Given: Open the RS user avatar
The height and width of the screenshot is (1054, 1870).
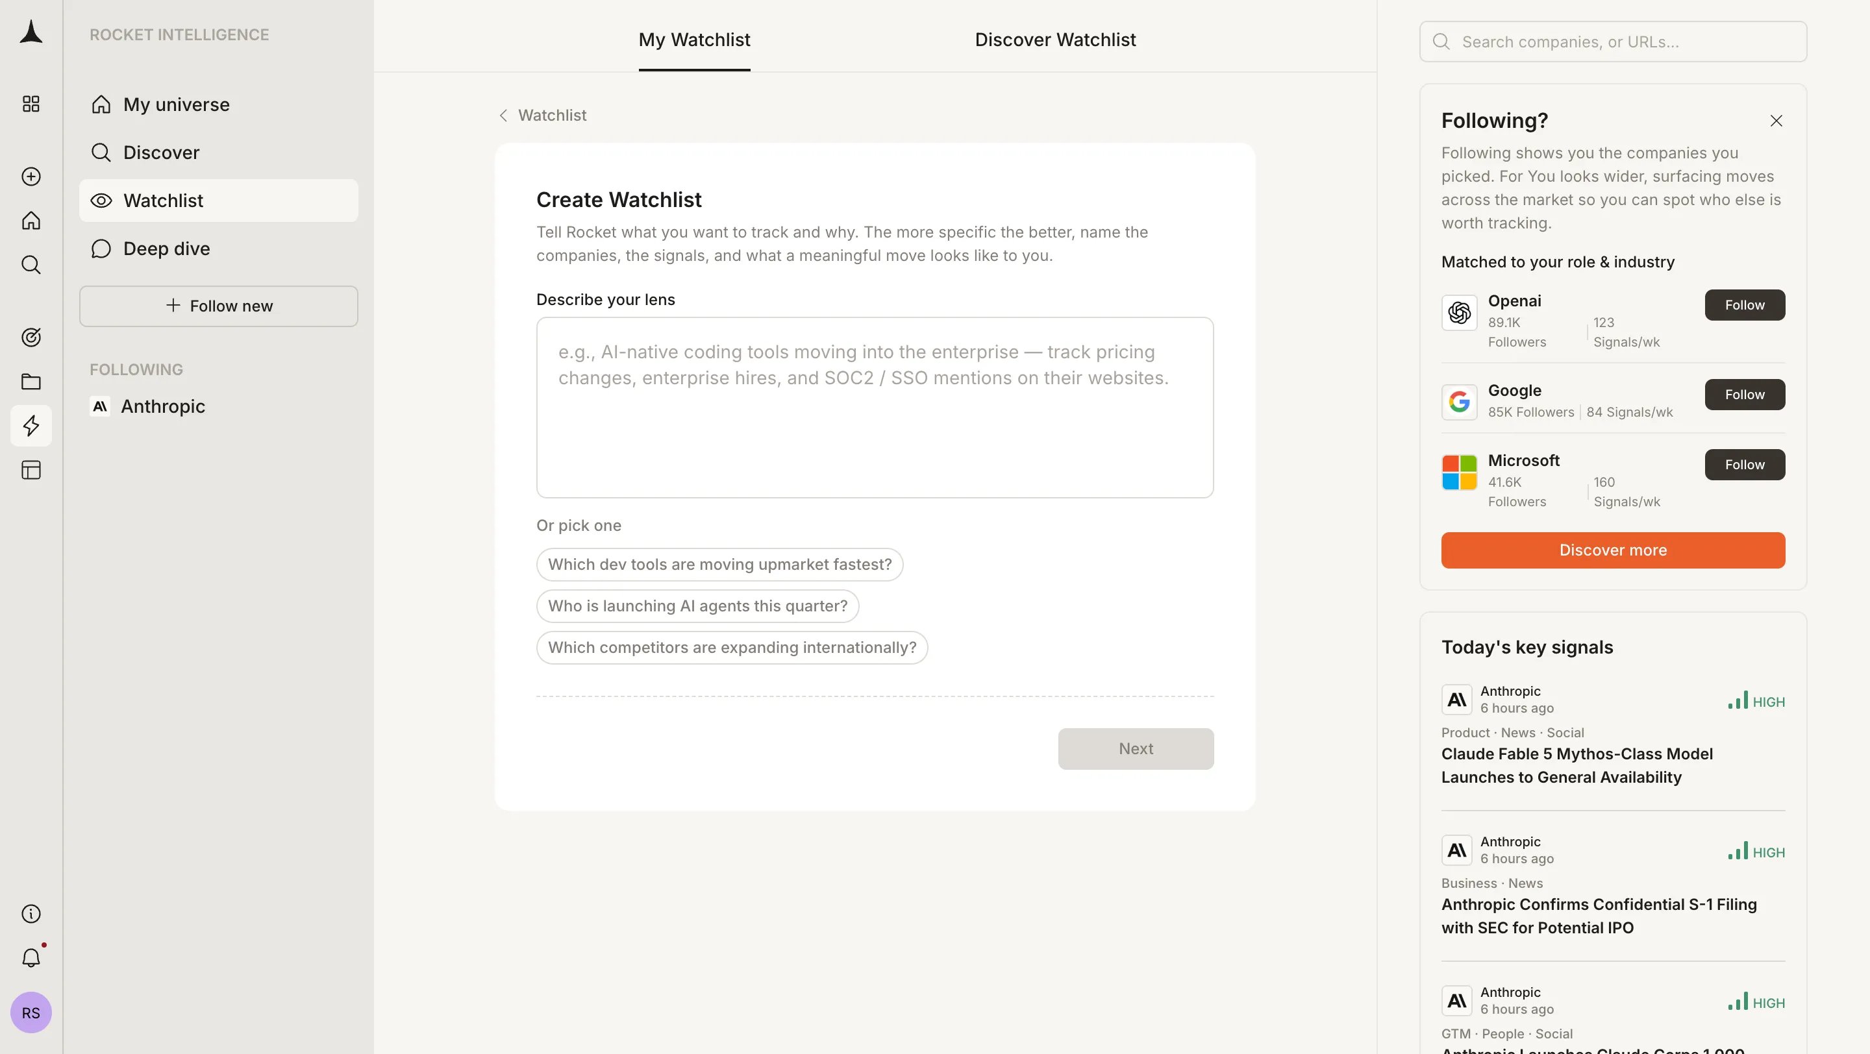Looking at the screenshot, I should [x=31, y=1012].
